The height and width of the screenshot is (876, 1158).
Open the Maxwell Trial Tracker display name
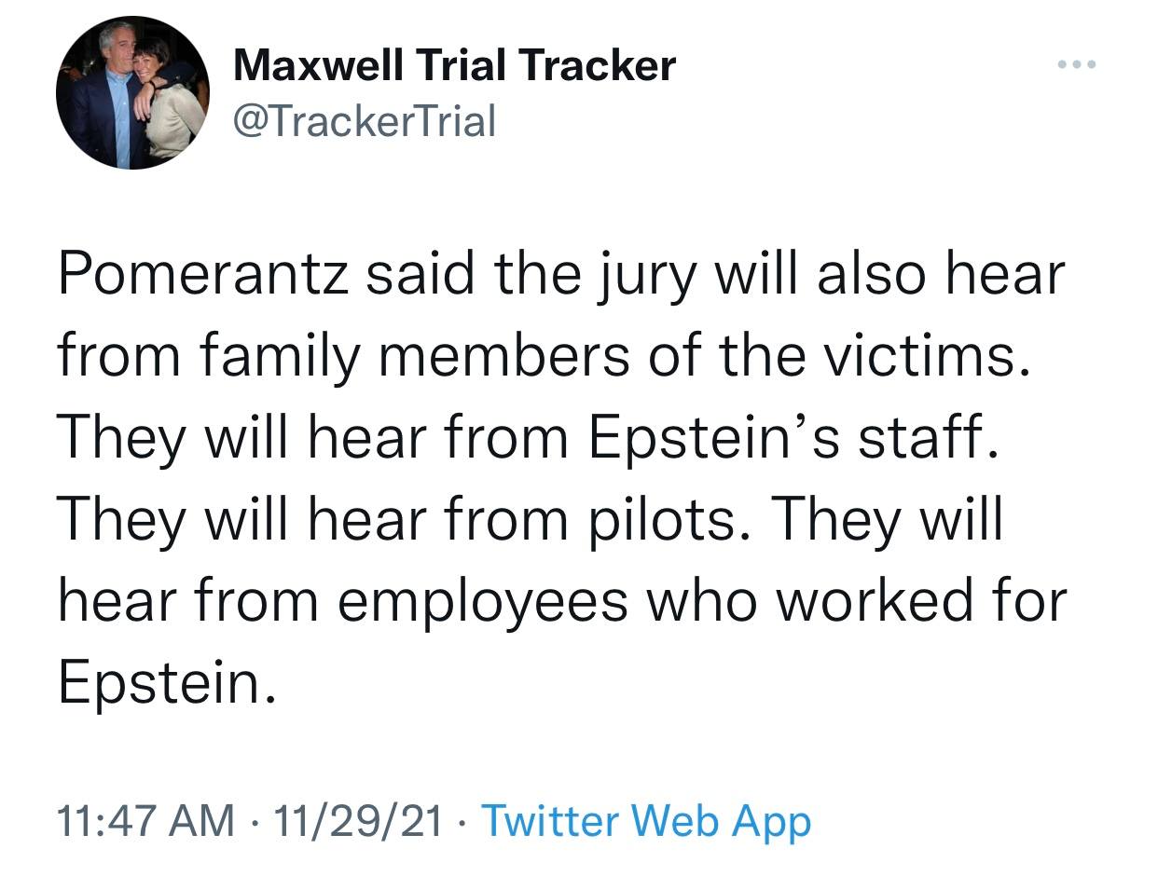tap(454, 65)
